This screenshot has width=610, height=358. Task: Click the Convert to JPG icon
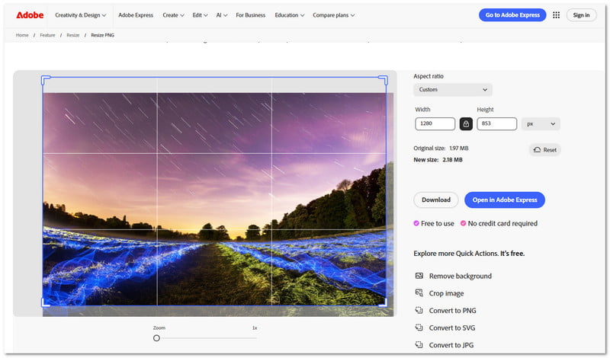(419, 345)
